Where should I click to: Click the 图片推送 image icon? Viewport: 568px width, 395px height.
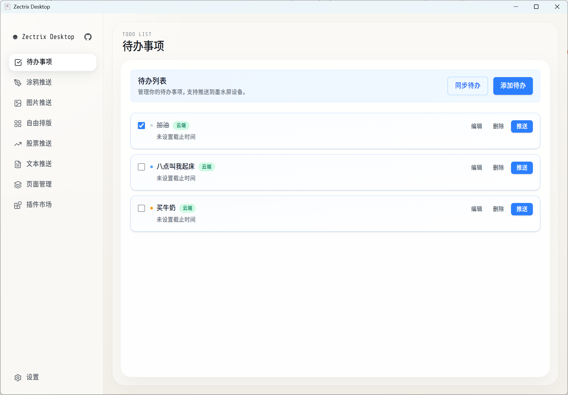click(18, 103)
